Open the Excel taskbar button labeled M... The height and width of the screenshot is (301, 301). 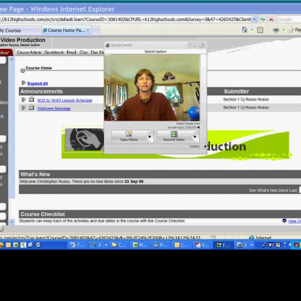[x=140, y=245]
